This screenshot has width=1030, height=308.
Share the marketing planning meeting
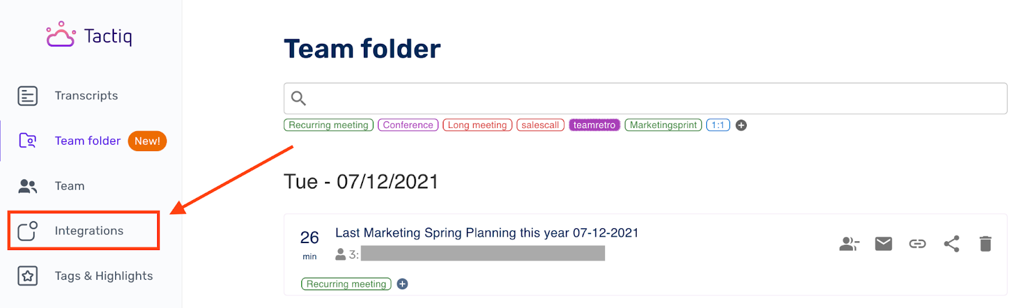(x=951, y=244)
